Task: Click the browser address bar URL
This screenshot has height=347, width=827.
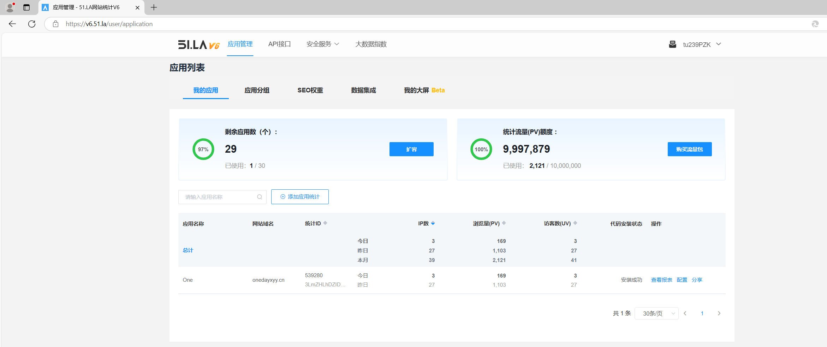Action: [x=109, y=24]
